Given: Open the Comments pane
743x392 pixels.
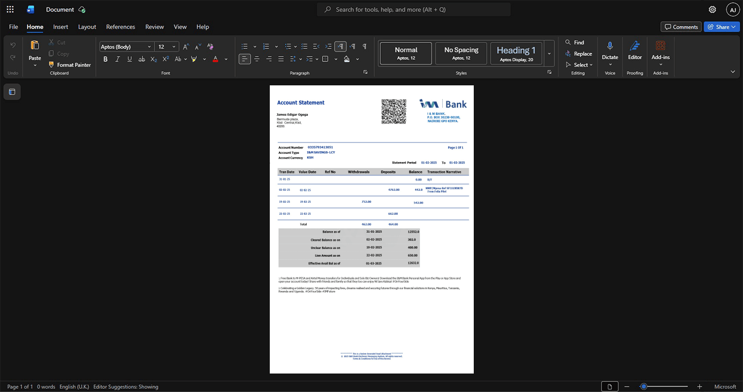Looking at the screenshot, I should click(x=681, y=27).
